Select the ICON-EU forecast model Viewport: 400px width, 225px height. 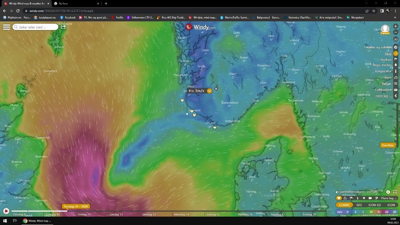[x=374, y=205]
